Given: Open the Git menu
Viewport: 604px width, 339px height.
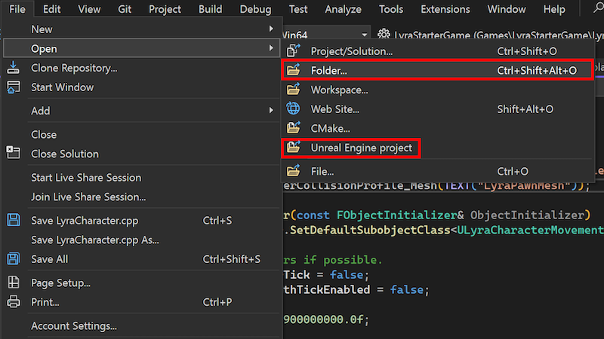Looking at the screenshot, I should (x=125, y=9).
